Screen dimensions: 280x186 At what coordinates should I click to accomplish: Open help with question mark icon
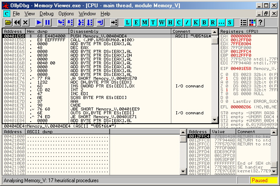click(x=260, y=23)
